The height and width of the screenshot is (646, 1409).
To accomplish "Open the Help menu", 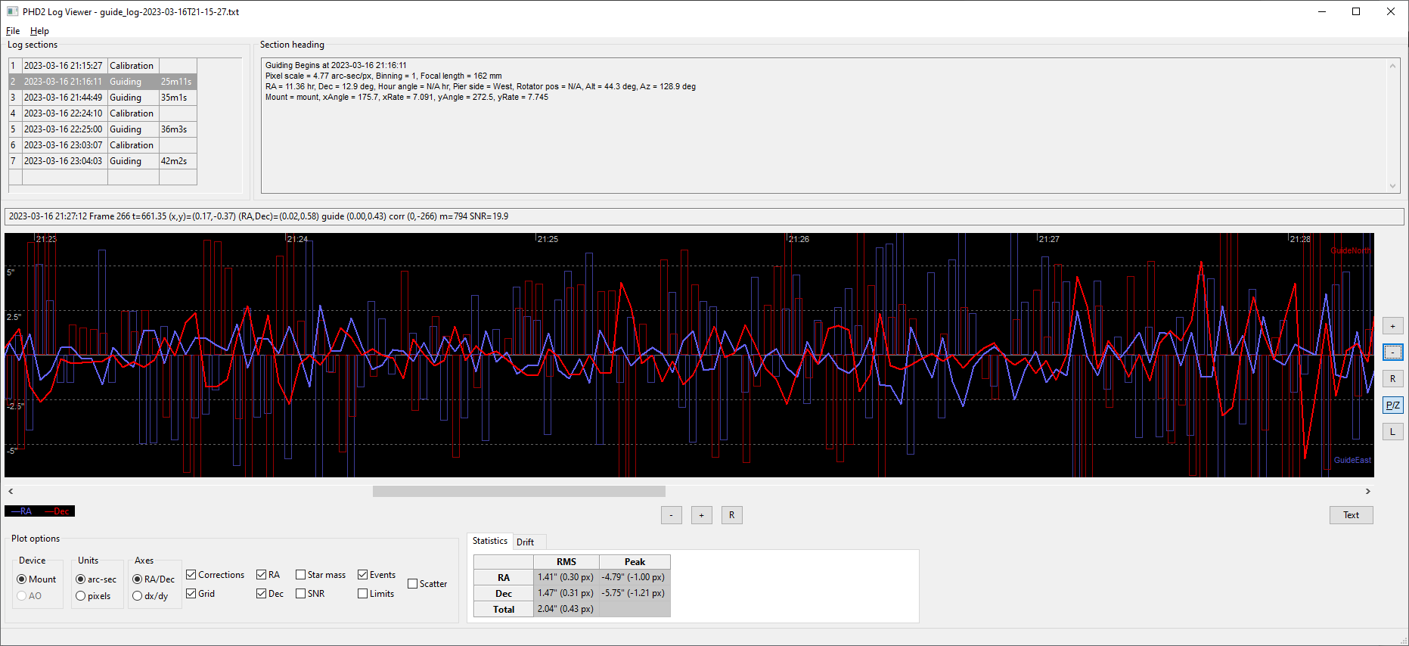I will click(x=39, y=31).
